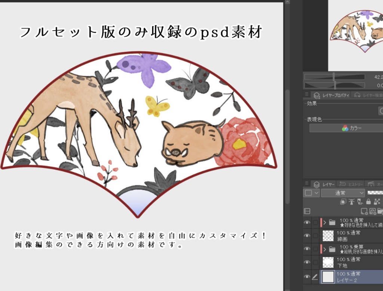The image size is (383, 291).
Task: Click the lock layer padlock icon
Action: (368, 201)
